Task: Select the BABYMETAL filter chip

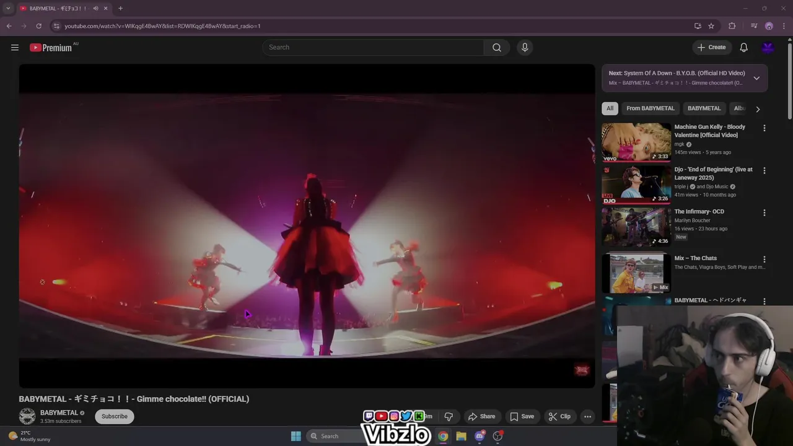Action: coord(704,108)
